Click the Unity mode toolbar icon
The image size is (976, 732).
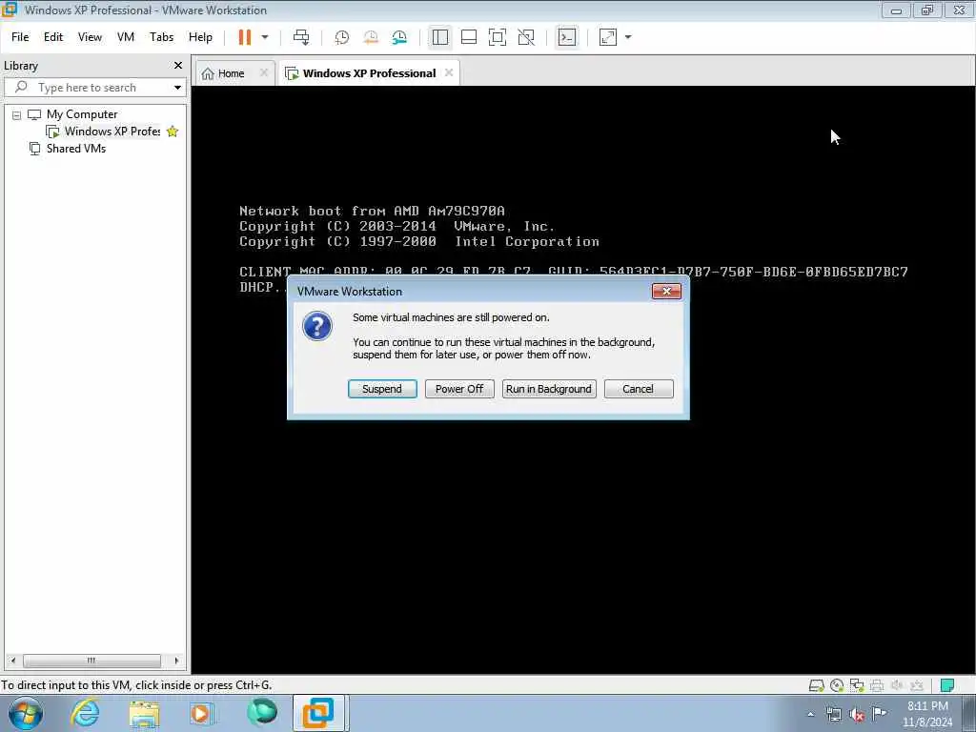coord(526,37)
